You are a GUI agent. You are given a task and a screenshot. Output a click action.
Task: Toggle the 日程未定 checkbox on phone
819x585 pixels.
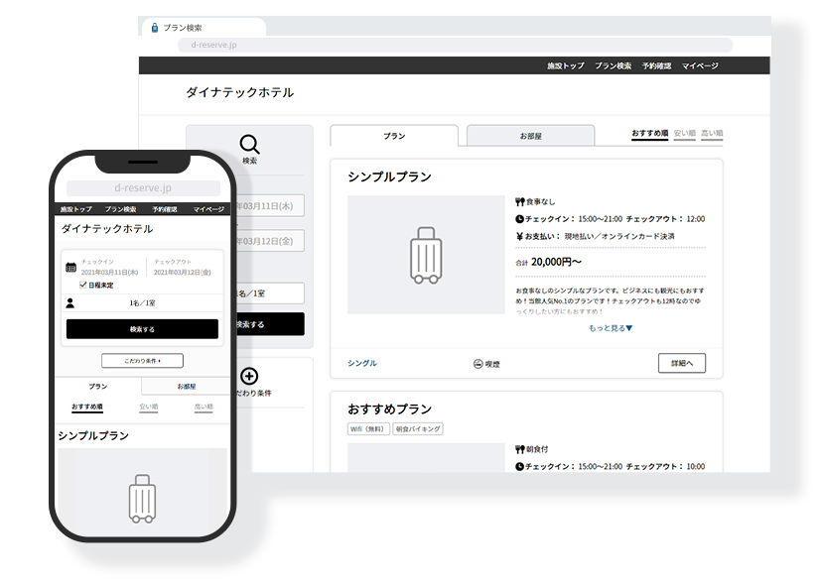[83, 285]
